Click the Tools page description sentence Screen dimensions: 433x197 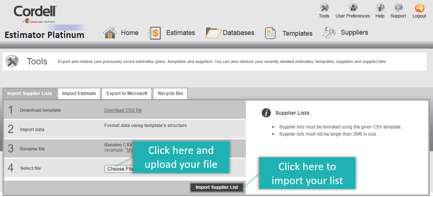(x=222, y=62)
